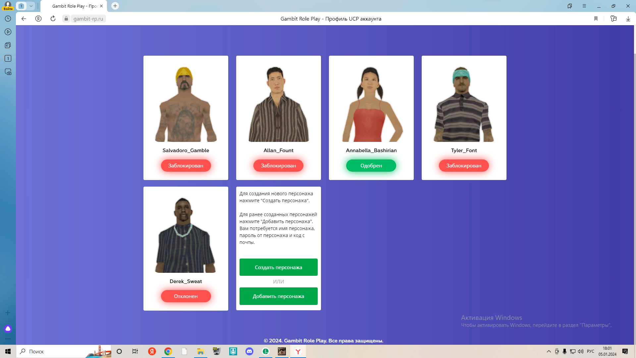The width and height of the screenshot is (636, 358).
Task: Open the history clock icon in sidebar
Action: [x=8, y=19]
